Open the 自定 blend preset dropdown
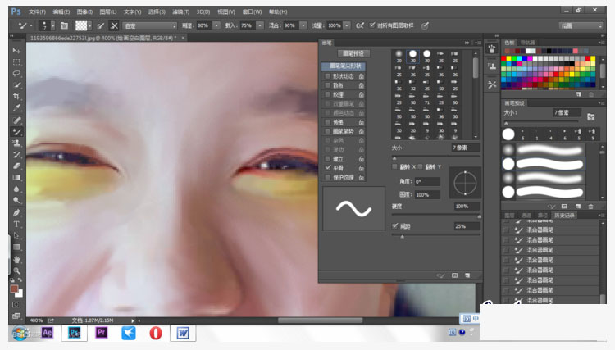This screenshot has width=615, height=350. [x=150, y=26]
